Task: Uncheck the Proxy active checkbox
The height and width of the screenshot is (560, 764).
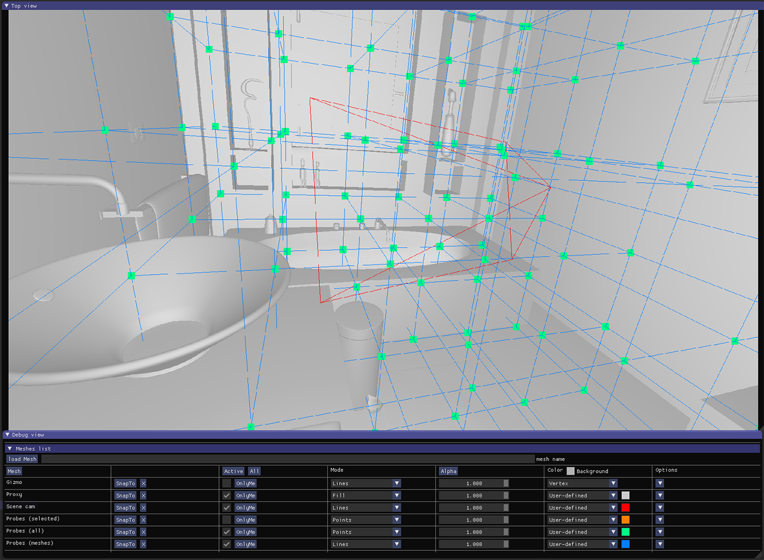Action: coord(227,496)
